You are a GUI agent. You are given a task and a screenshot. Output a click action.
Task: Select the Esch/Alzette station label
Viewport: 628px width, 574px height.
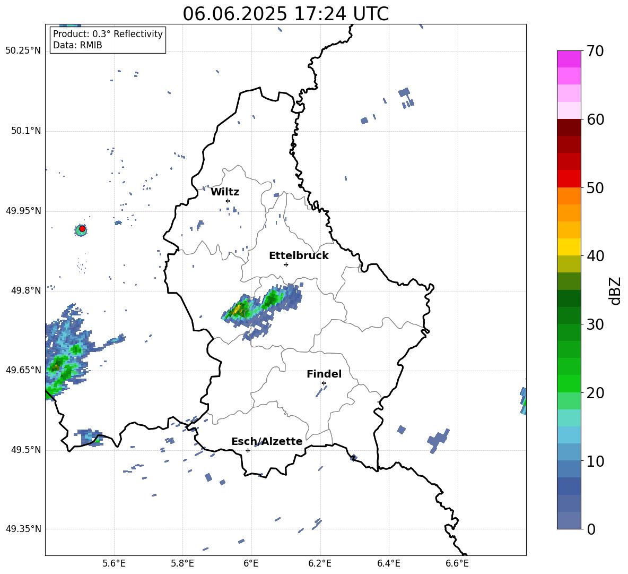point(267,441)
